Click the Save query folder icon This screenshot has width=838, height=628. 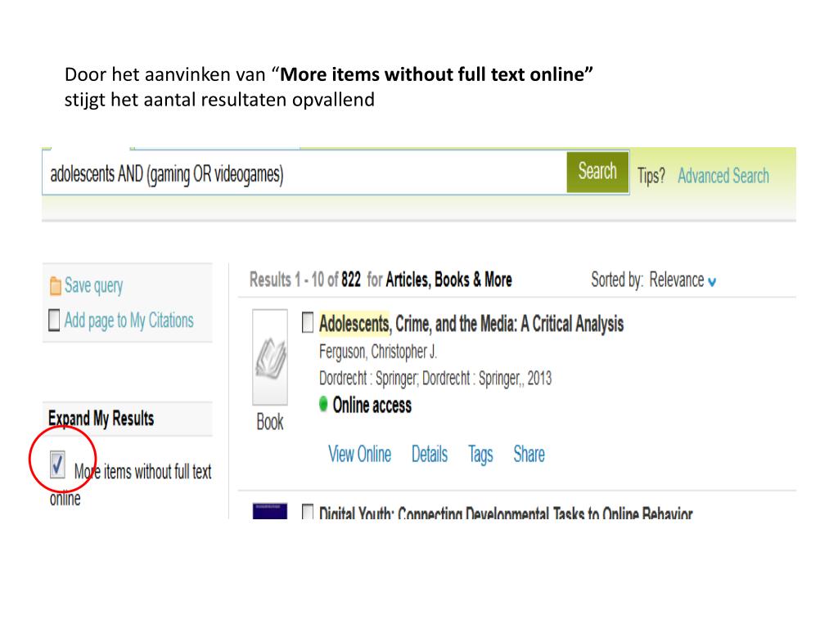55,285
